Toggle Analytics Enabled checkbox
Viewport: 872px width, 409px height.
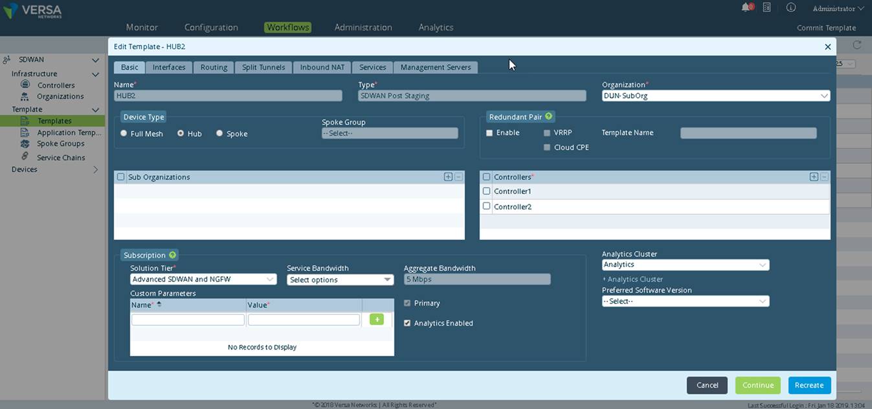pyautogui.click(x=407, y=323)
